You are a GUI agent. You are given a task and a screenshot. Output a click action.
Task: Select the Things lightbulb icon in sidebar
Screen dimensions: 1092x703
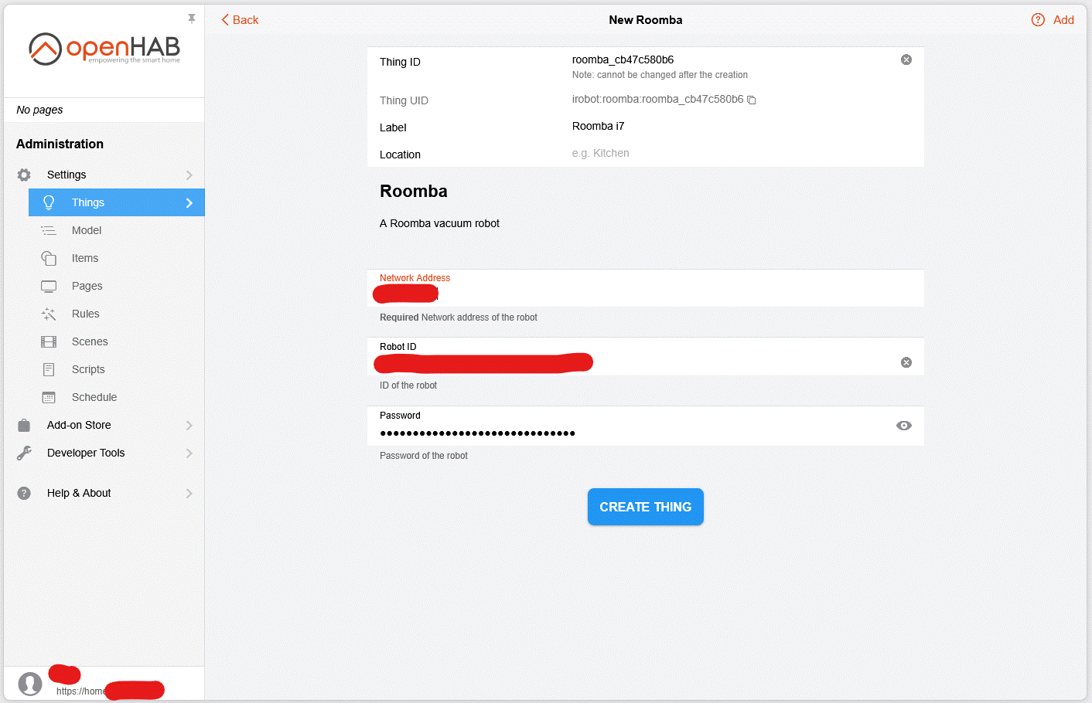tap(49, 202)
